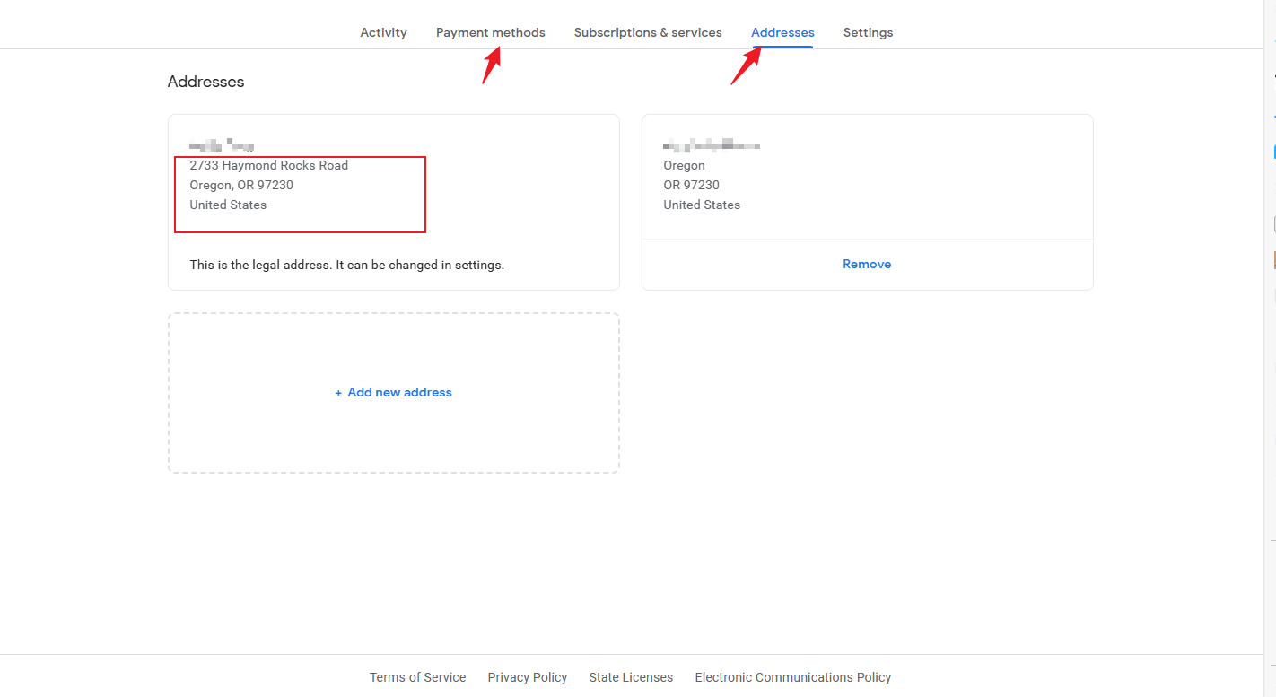Click the Addresses page heading
1276x697 pixels.
coord(205,82)
